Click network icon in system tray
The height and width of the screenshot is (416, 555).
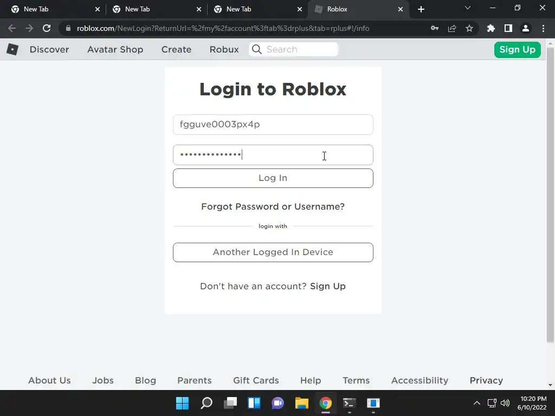pos(492,403)
